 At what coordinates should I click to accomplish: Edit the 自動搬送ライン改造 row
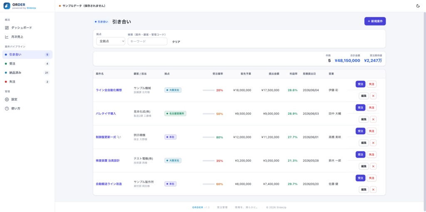pyautogui.click(x=364, y=190)
